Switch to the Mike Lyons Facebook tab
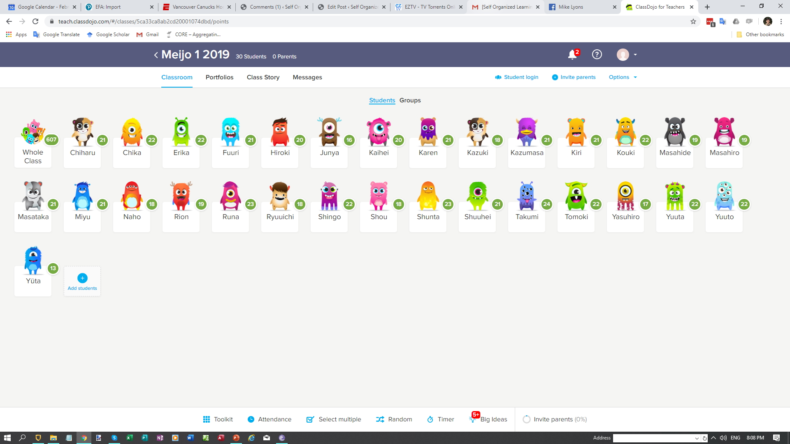Image resolution: width=790 pixels, height=444 pixels. (x=582, y=7)
